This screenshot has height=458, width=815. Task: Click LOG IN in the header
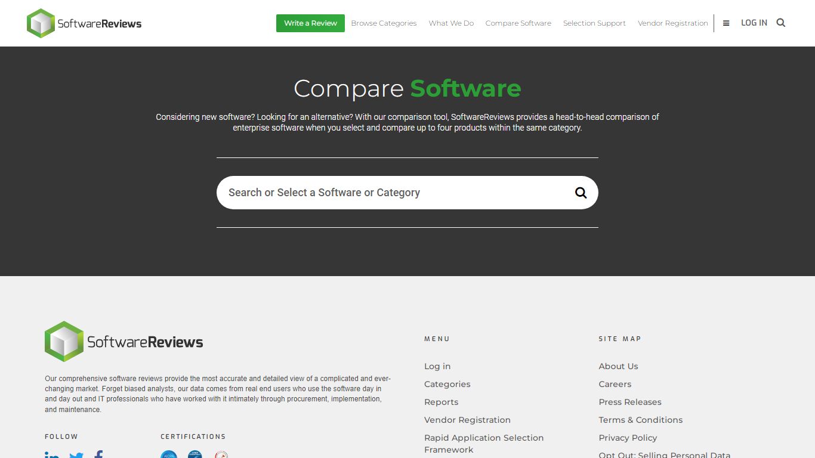click(754, 23)
